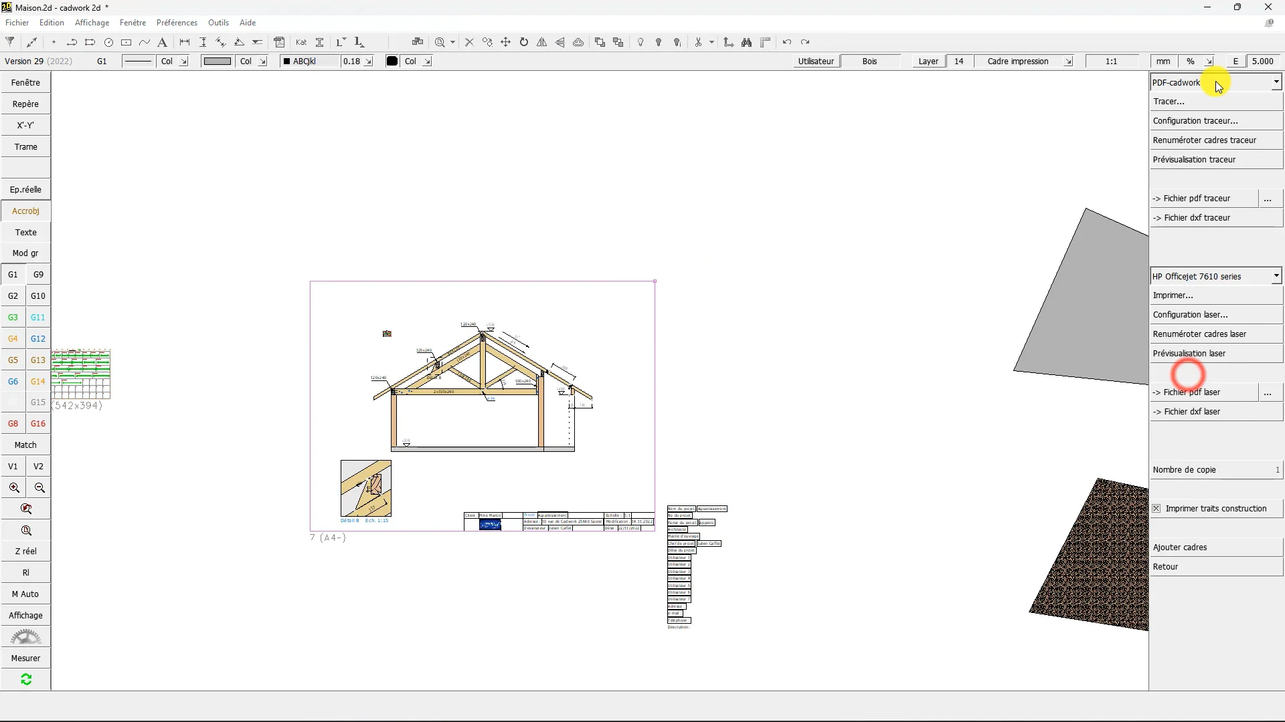This screenshot has height=722, width=1285.
Task: Open the PDF-cadwork dropdown
Action: point(1277,82)
